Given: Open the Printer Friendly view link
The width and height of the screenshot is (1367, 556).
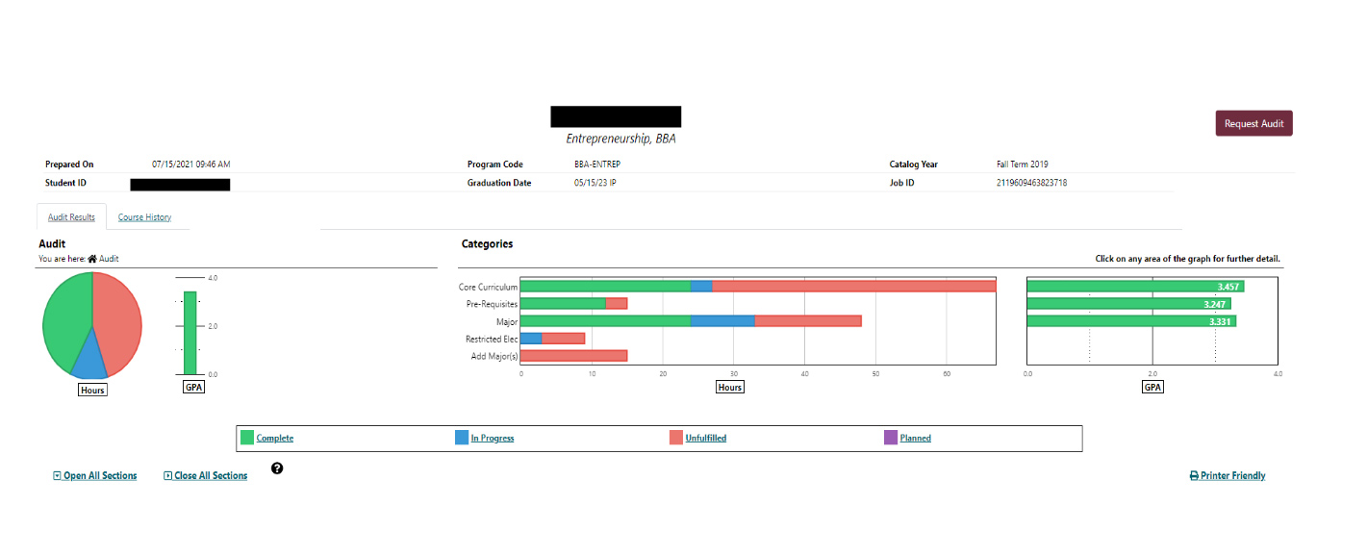Looking at the screenshot, I should pyautogui.click(x=1232, y=476).
